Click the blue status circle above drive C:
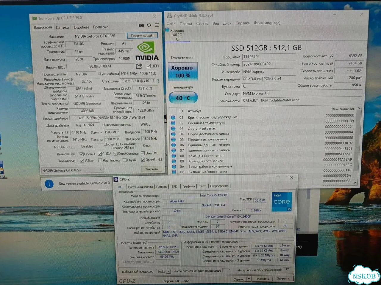Viewport: 381px width, 285px height. [x=167, y=30]
